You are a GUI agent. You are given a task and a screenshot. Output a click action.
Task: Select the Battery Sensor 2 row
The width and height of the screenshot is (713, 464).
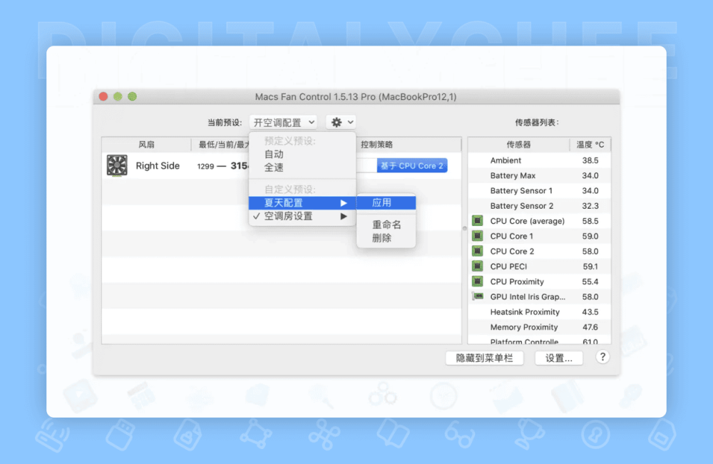click(539, 206)
